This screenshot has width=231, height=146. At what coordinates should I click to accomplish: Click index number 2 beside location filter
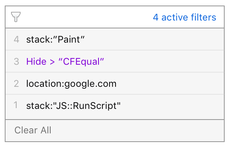click(x=16, y=84)
